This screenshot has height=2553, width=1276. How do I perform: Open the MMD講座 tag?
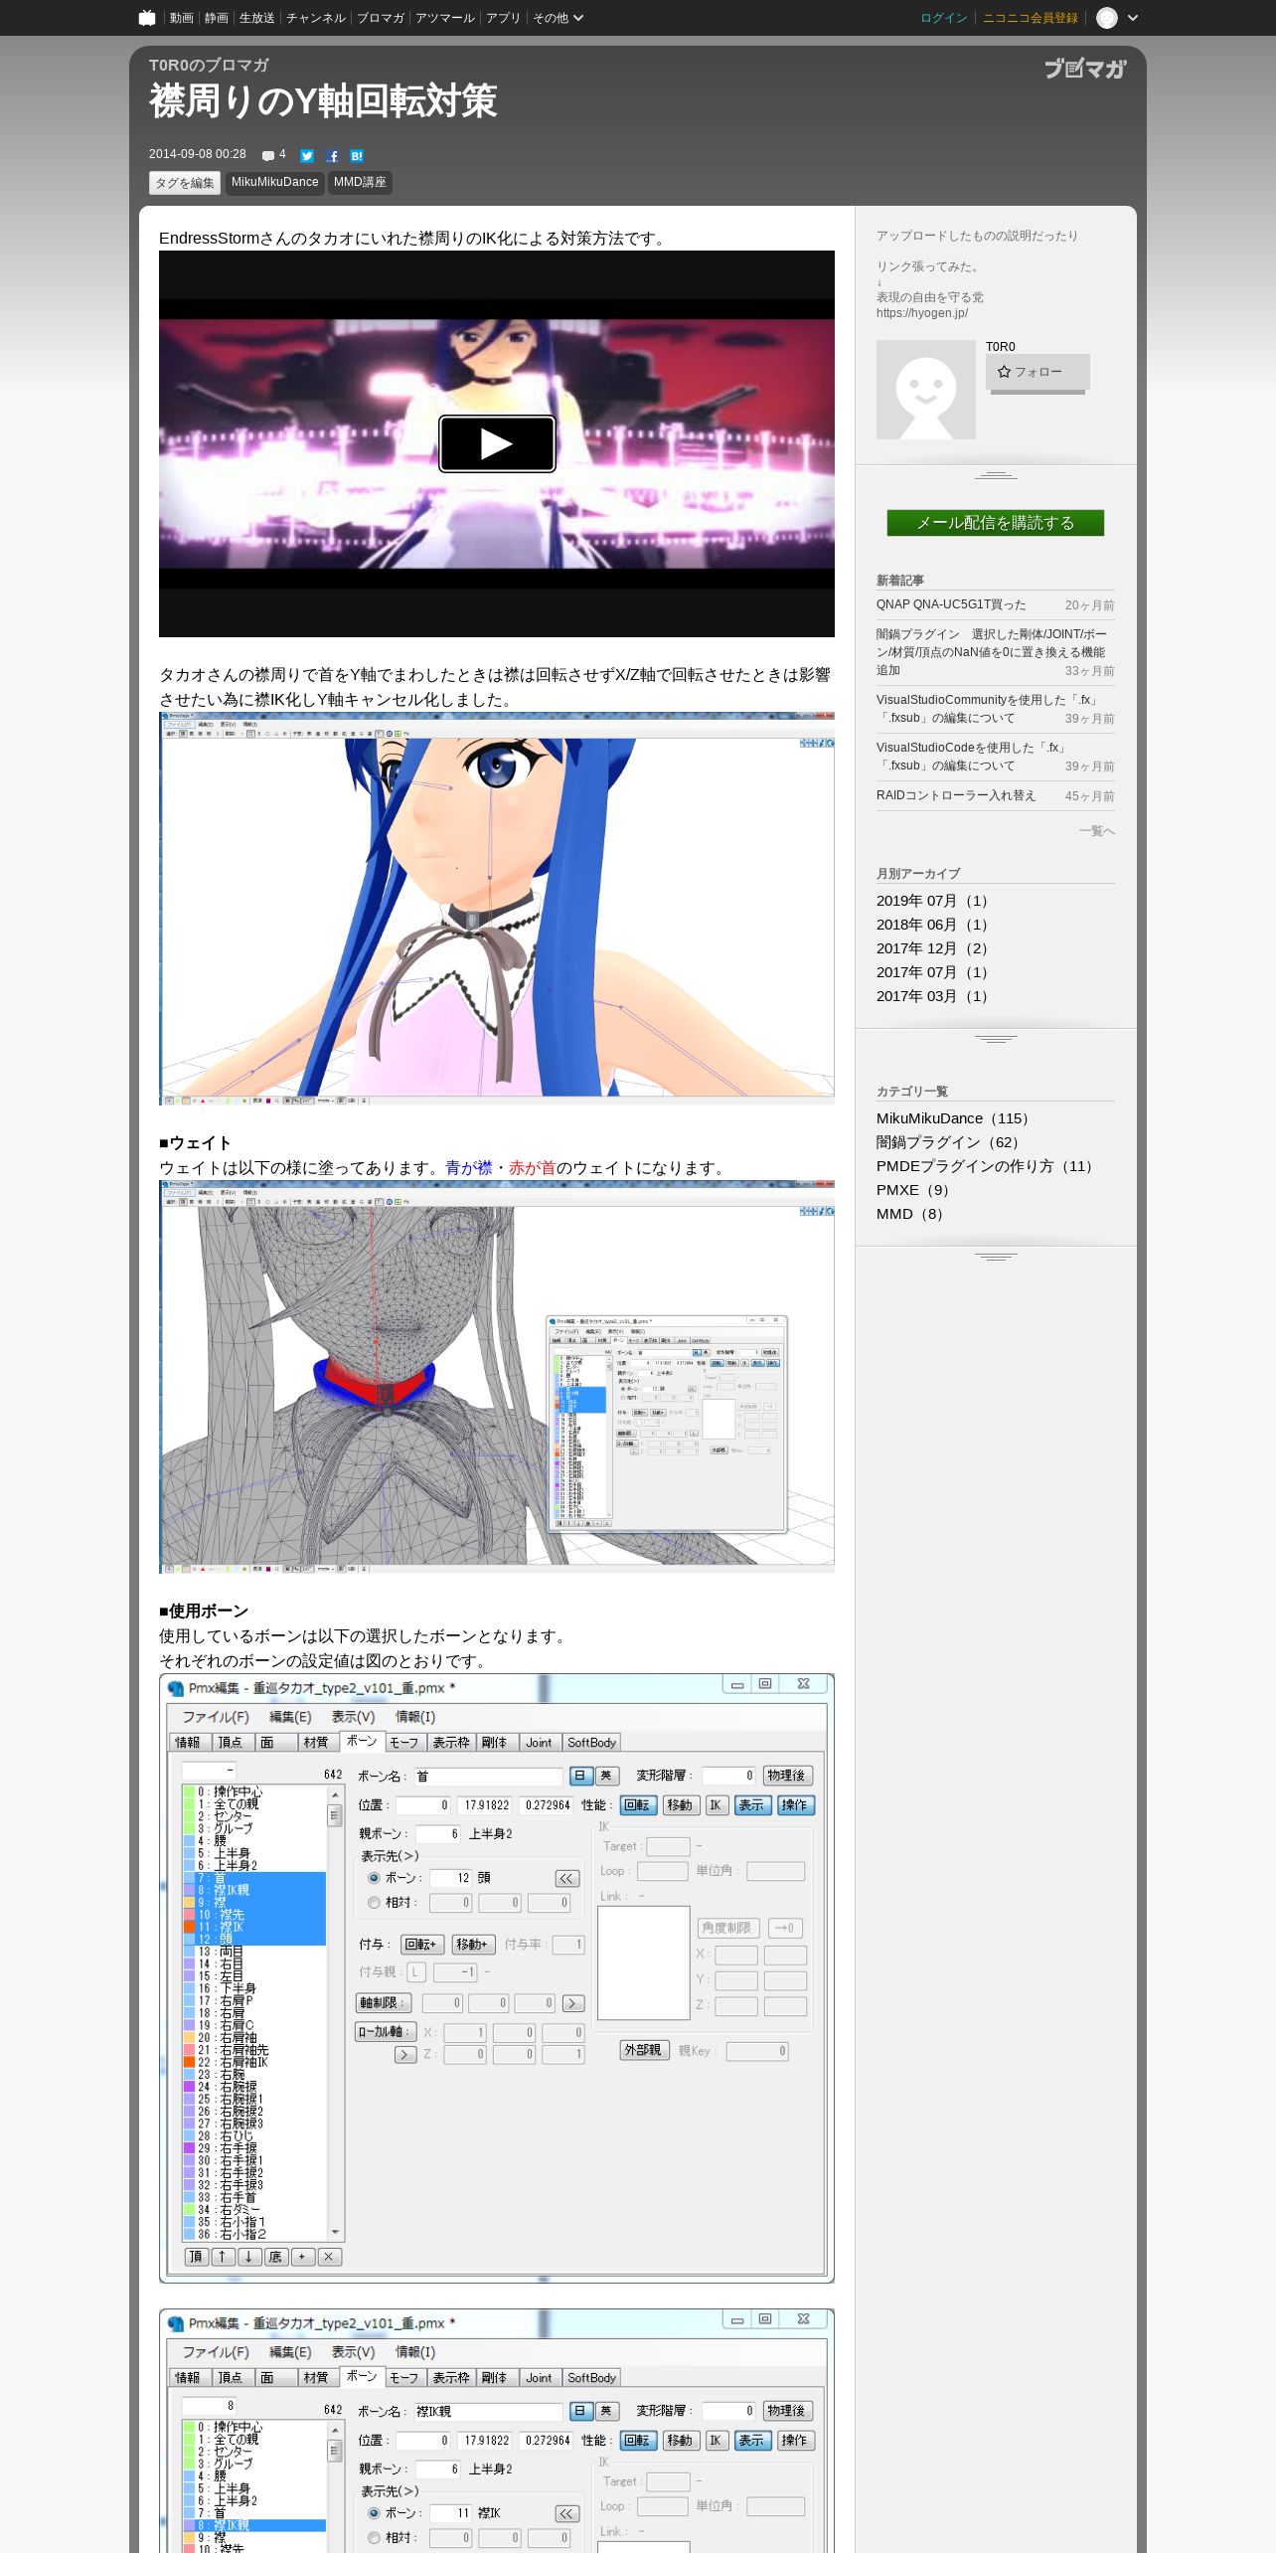(x=360, y=183)
